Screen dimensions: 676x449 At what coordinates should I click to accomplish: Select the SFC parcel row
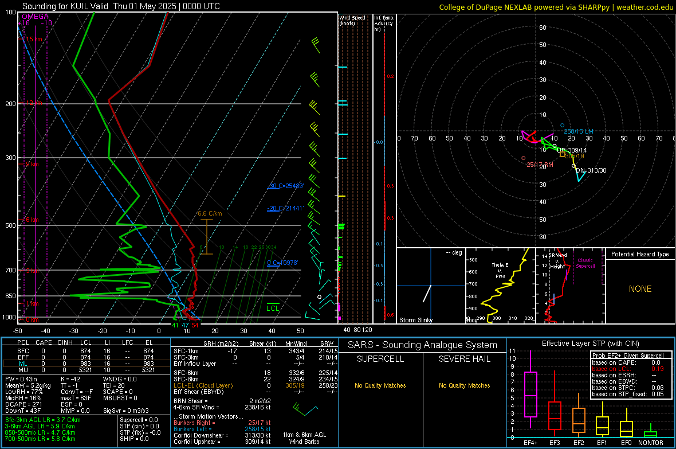[86, 351]
